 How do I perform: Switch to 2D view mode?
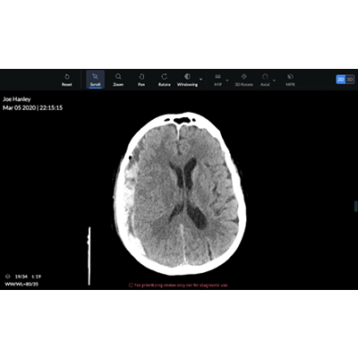341,80
